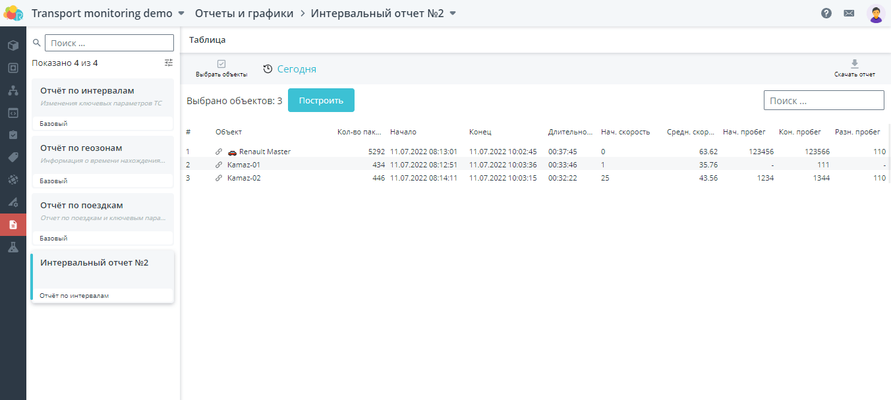
Task: Go to Отчеты и графики breadcrumb
Action: [244, 13]
